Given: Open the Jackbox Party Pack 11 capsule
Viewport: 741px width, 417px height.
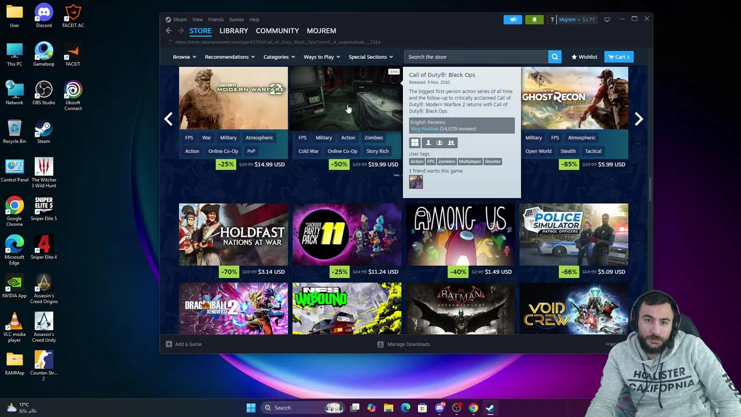Looking at the screenshot, I should click(x=347, y=235).
